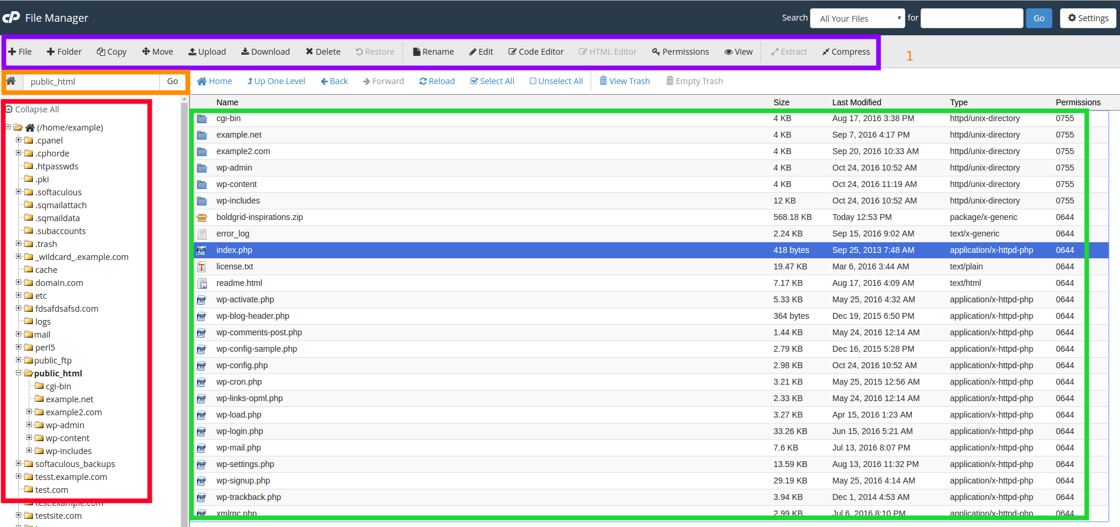Open the Code Editor tool
The image size is (1120, 527).
(x=535, y=52)
